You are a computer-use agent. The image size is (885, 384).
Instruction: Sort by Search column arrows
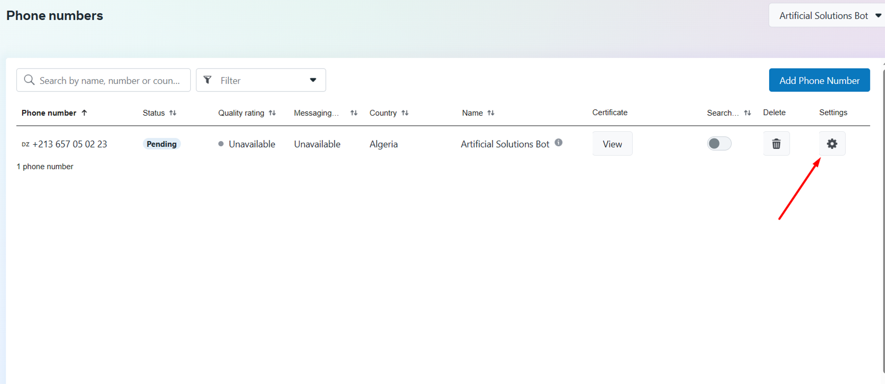coord(747,113)
